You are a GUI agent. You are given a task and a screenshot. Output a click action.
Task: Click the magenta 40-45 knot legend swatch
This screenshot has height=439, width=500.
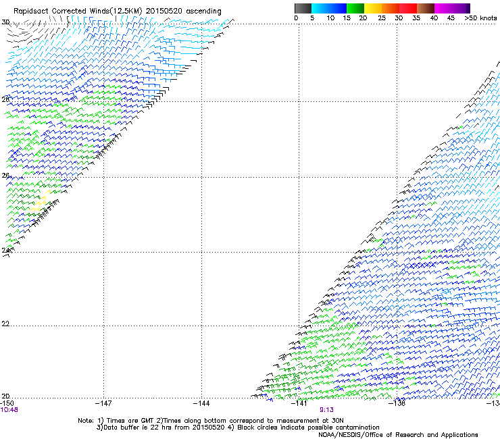coord(443,8)
